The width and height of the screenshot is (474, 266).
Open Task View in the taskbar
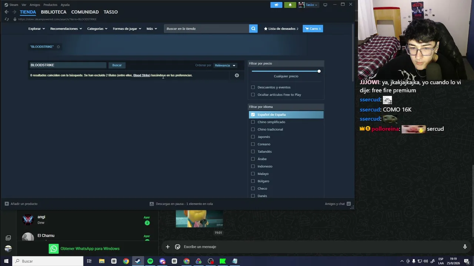(89, 261)
